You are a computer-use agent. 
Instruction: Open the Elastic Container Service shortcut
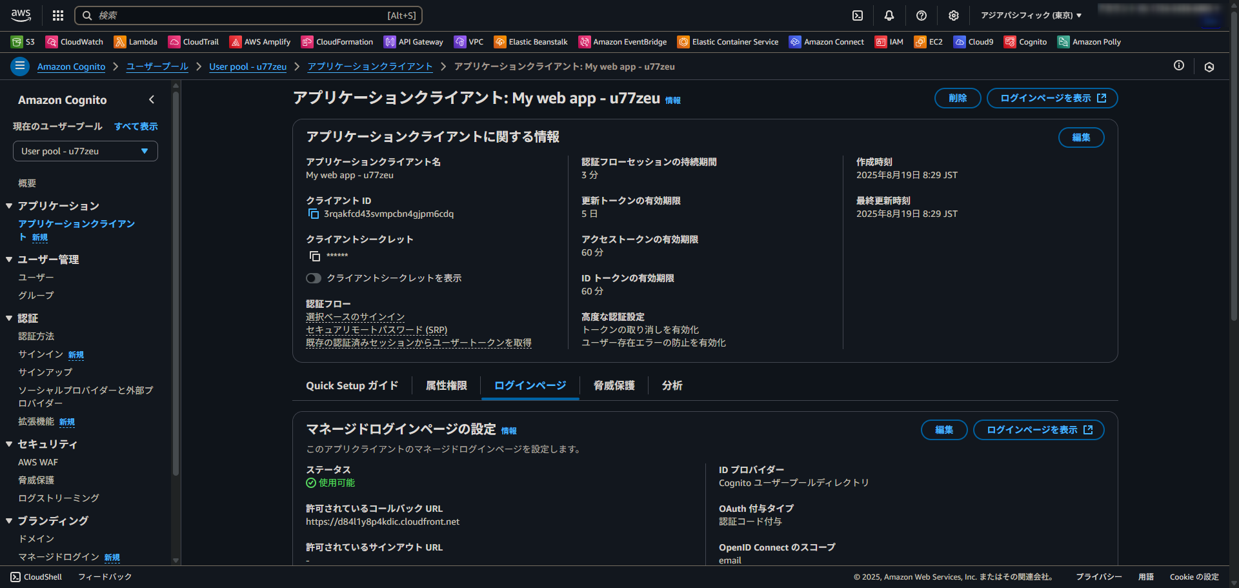coord(728,42)
